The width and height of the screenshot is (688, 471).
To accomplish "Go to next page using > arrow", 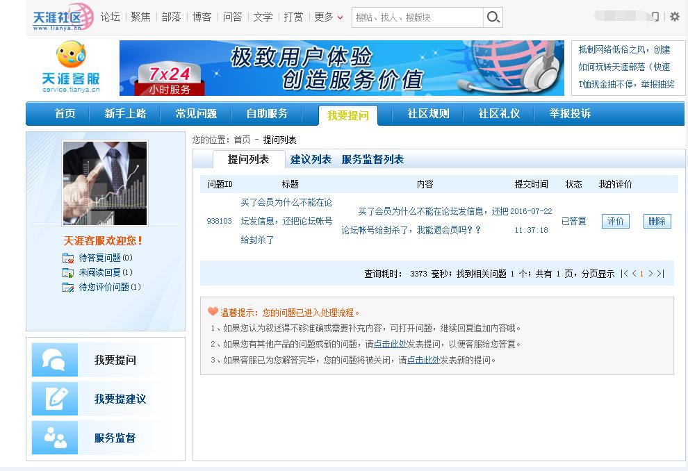I will (651, 274).
